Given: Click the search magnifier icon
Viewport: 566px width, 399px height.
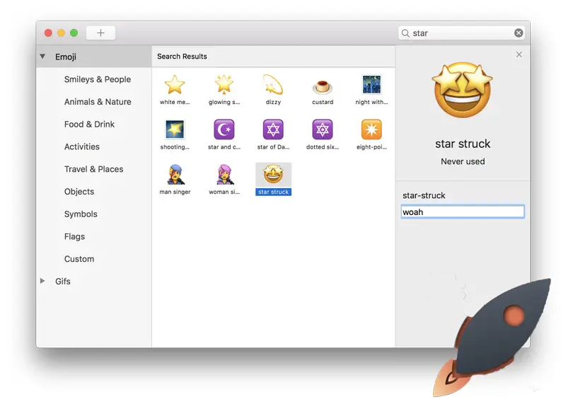Looking at the screenshot, I should tap(405, 33).
